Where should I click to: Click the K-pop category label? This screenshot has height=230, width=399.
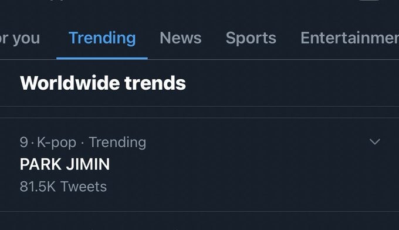pyautogui.click(x=56, y=143)
